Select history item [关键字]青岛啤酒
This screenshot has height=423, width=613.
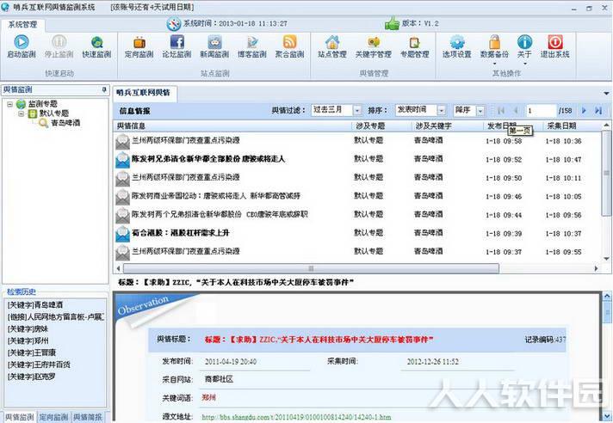click(x=35, y=305)
